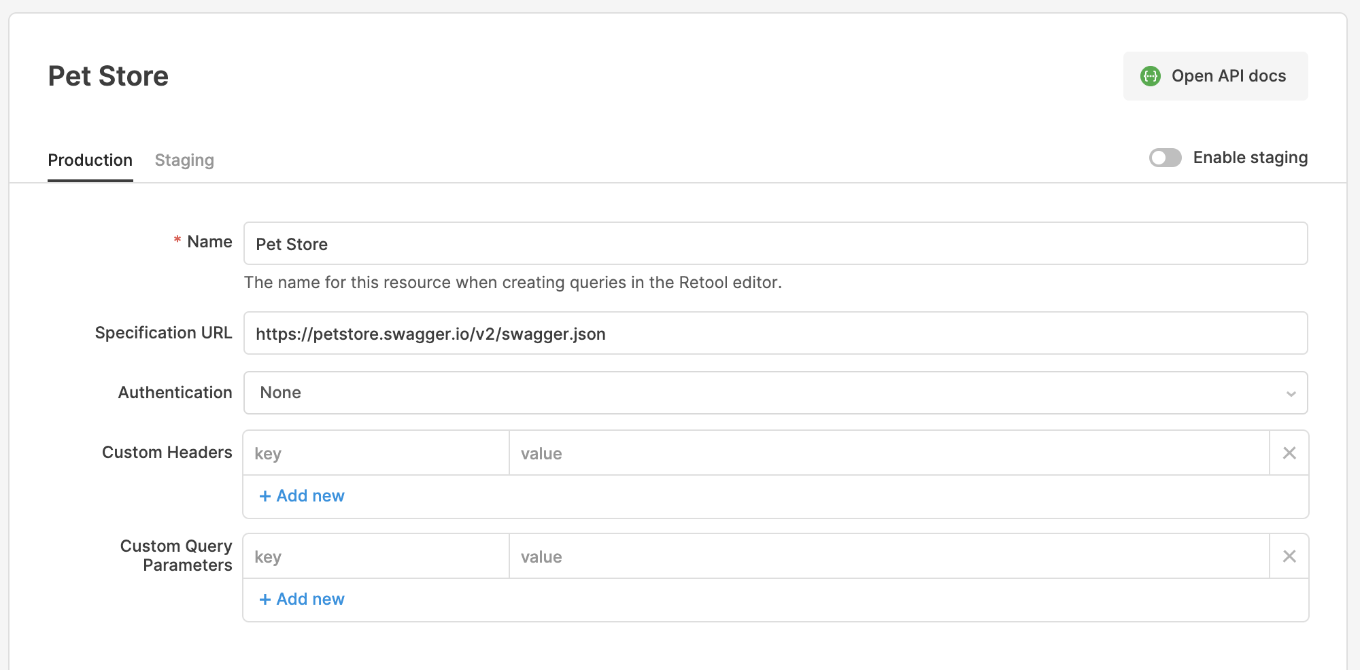Click the Name field label

tap(209, 242)
